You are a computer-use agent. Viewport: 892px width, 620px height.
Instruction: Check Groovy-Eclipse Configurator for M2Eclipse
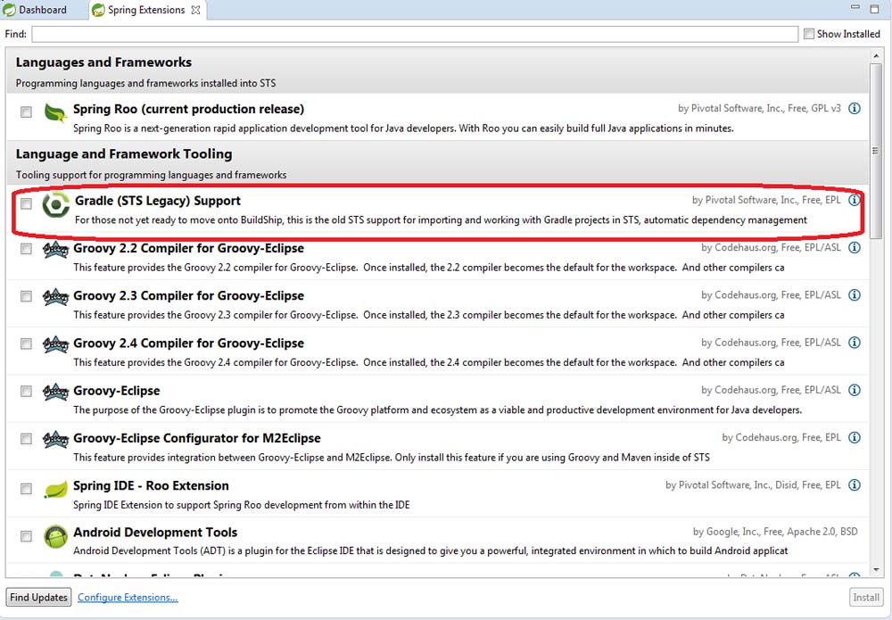pos(26,439)
